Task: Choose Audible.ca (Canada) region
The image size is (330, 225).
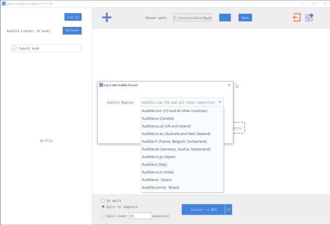Action: pyautogui.click(x=182, y=118)
